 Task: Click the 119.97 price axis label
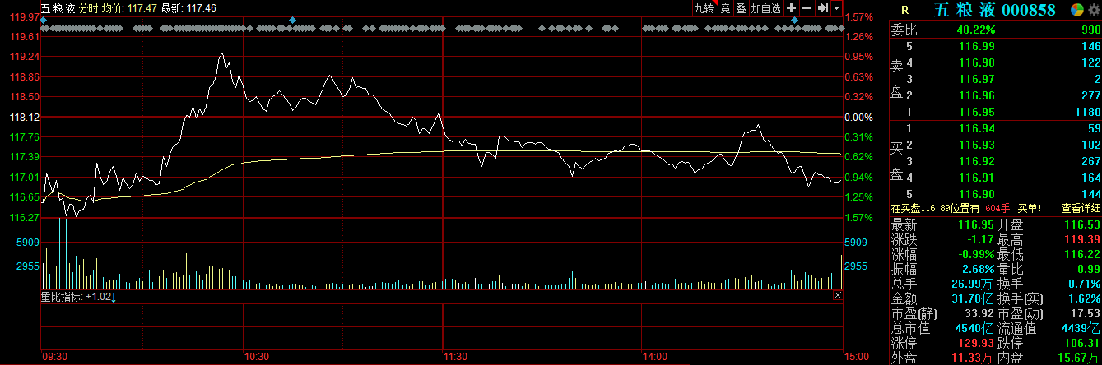(24, 17)
